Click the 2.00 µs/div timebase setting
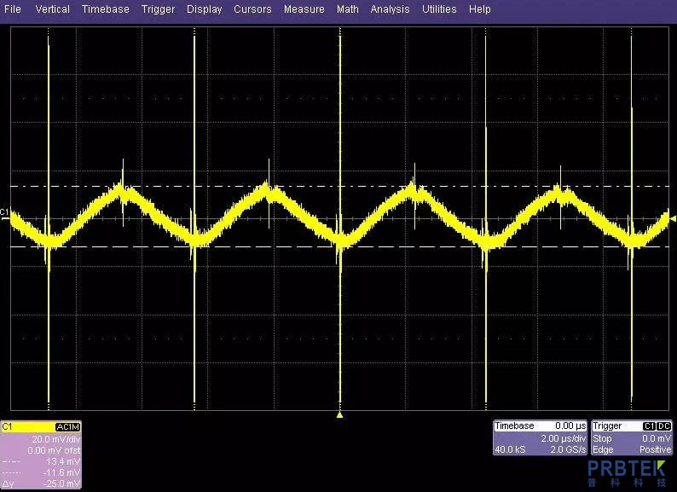This screenshot has height=492, width=677. 564,438
